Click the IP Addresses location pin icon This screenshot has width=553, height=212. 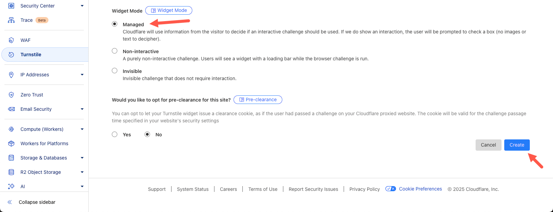11,74
